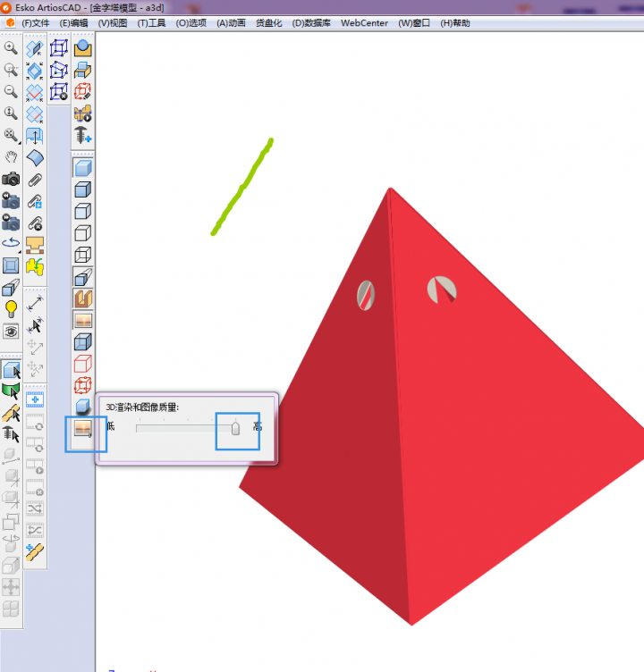Viewport: 644px width, 672px height.
Task: Open the 3D rendering quality flyout button
Action: coord(84,430)
